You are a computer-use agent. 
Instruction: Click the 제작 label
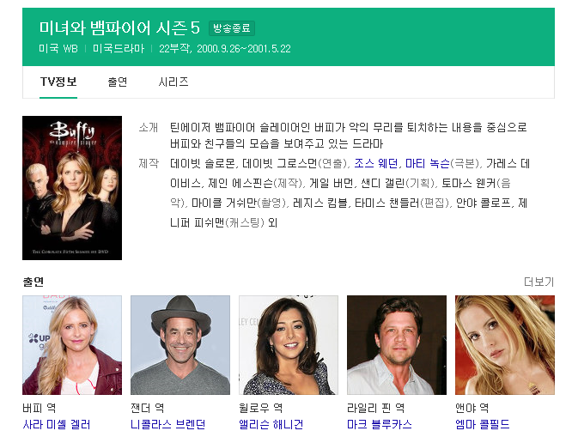[149, 163]
